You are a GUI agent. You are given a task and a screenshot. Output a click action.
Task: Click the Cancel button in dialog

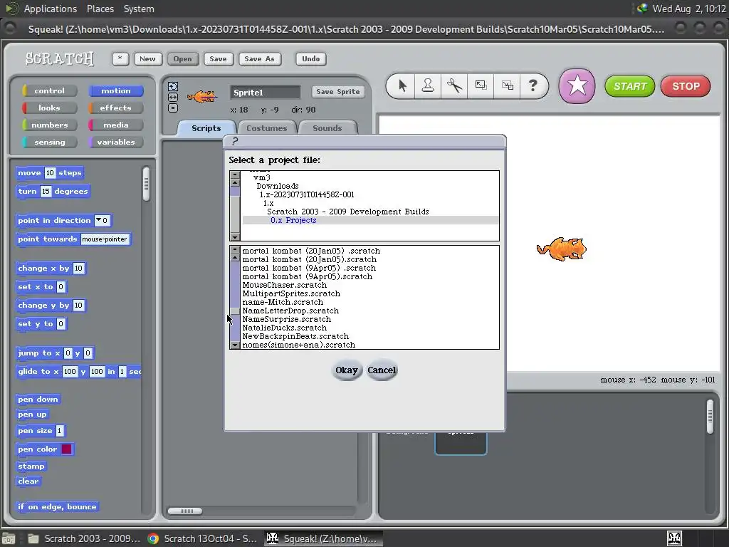click(x=382, y=370)
